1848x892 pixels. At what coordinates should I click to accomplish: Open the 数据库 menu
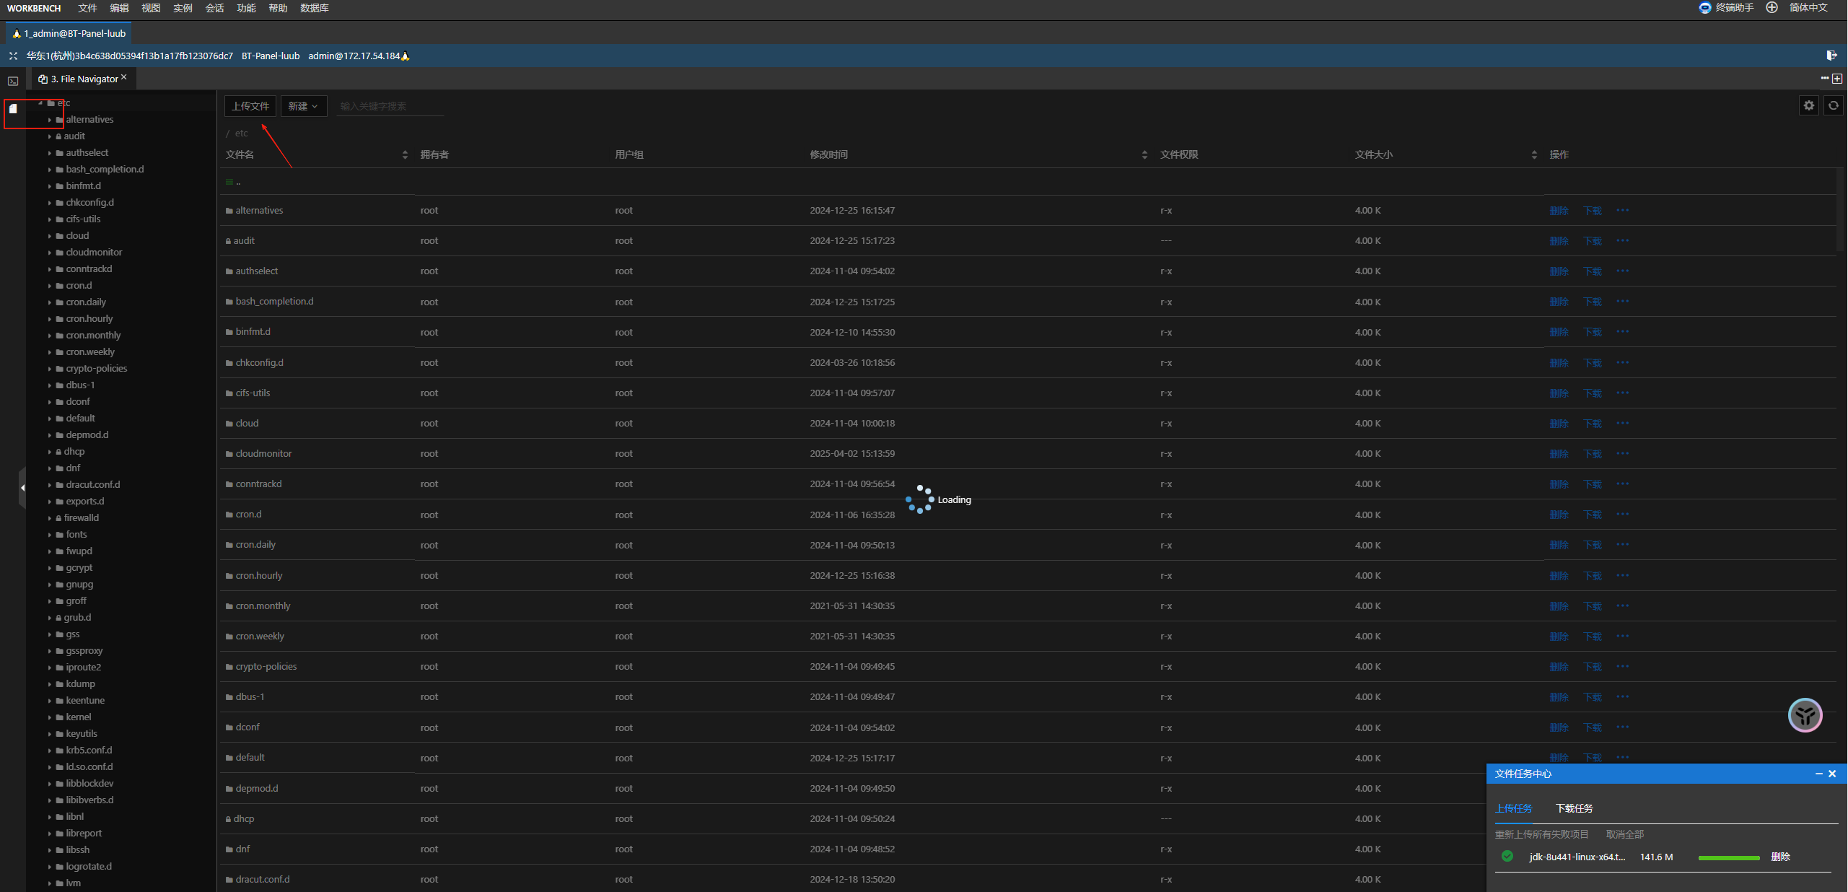pyautogui.click(x=314, y=8)
